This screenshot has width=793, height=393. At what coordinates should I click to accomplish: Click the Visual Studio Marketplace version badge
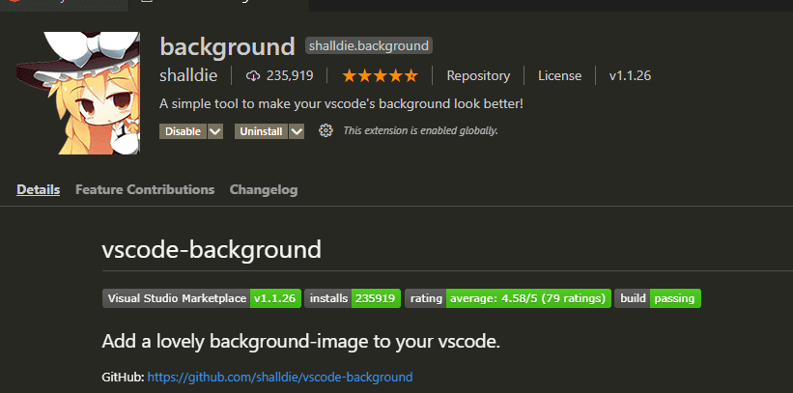pos(202,298)
